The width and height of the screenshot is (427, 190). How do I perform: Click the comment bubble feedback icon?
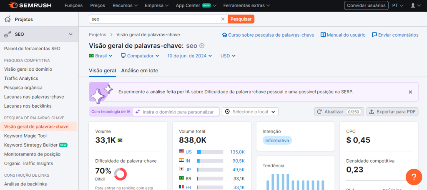[374, 35]
